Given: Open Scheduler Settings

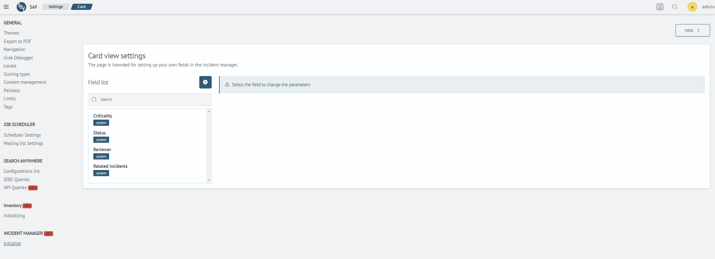Looking at the screenshot, I should pos(22,135).
